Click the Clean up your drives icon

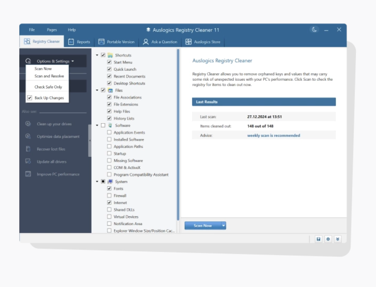click(x=28, y=124)
